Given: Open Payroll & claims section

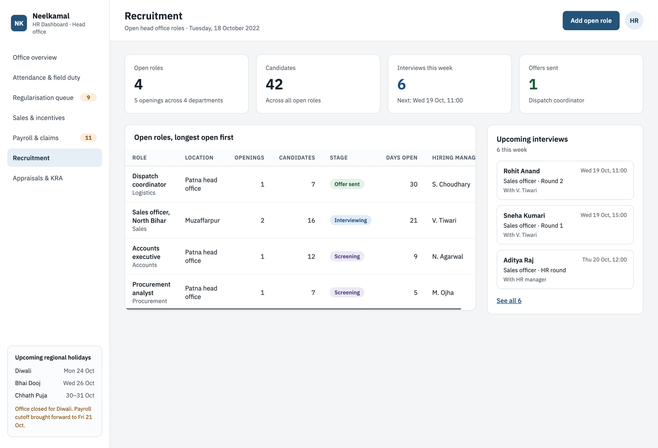Looking at the screenshot, I should click(55, 138).
